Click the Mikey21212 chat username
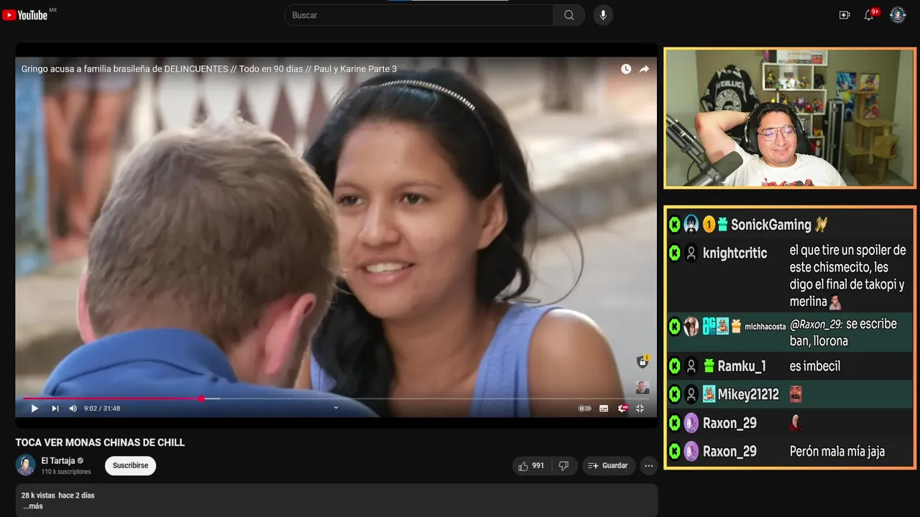The height and width of the screenshot is (517, 920). pos(748,394)
